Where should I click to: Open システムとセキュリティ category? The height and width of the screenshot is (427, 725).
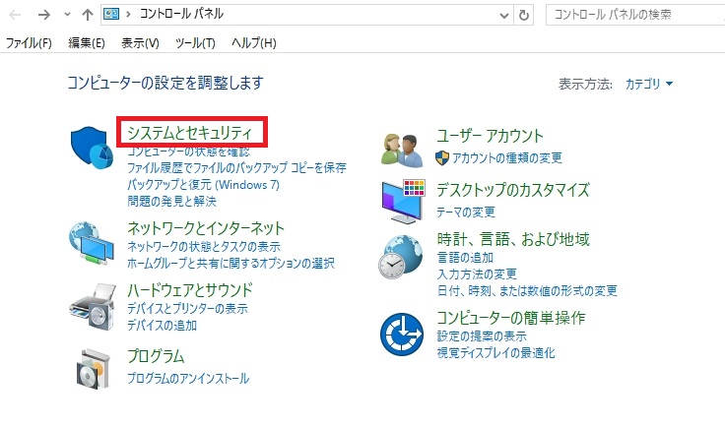pos(189,133)
